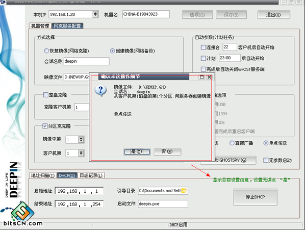Enable the 计划 scheduled start checkbox

(203, 58)
